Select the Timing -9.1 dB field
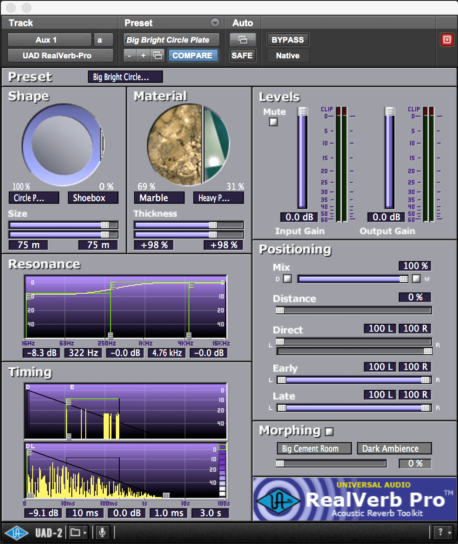458x544 pixels. (x=43, y=513)
